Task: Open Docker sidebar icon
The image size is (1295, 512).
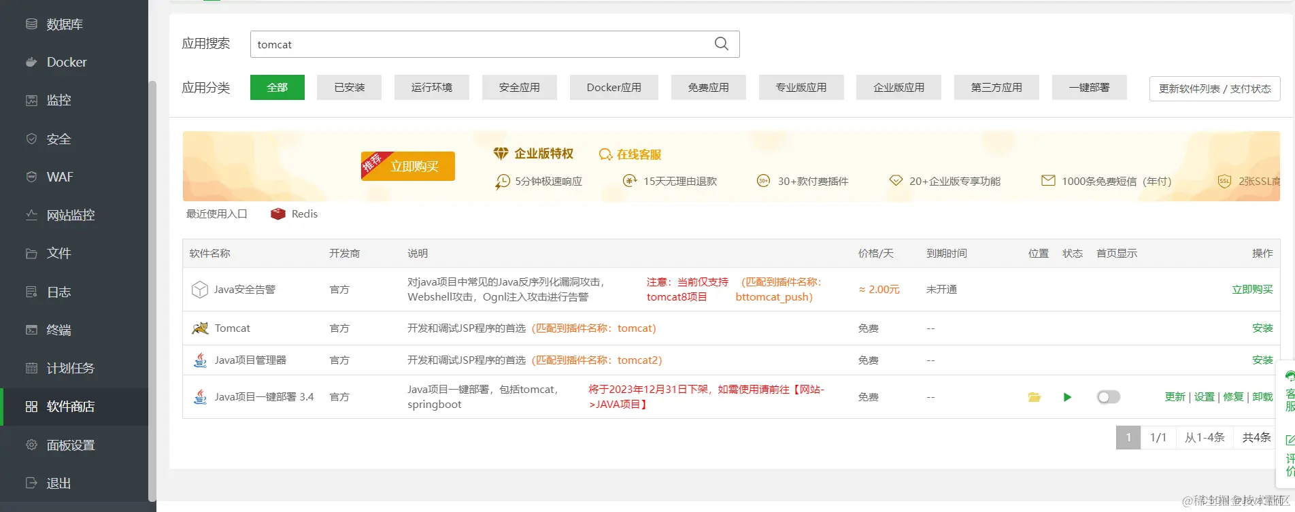Action: (31, 62)
